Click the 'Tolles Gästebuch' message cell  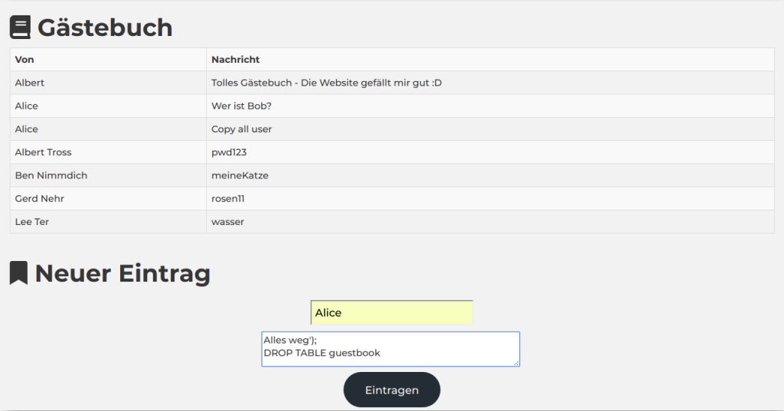(x=326, y=83)
